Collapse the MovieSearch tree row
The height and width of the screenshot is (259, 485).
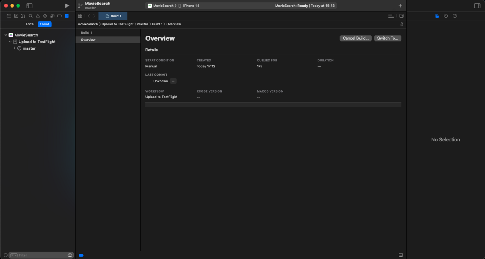click(6, 35)
